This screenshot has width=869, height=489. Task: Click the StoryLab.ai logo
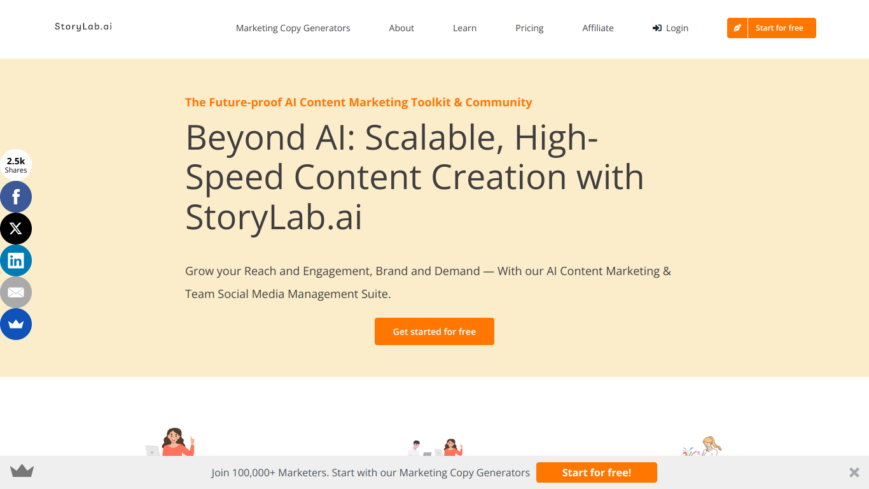83,27
